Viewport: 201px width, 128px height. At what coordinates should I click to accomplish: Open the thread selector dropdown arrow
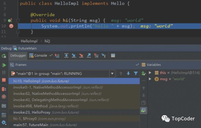pos(112,73)
